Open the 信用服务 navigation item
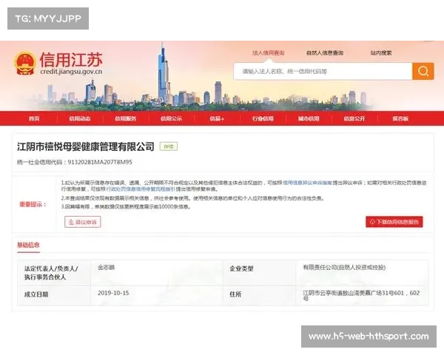Viewport: 444px width, 355px height. pyautogui.click(x=126, y=118)
